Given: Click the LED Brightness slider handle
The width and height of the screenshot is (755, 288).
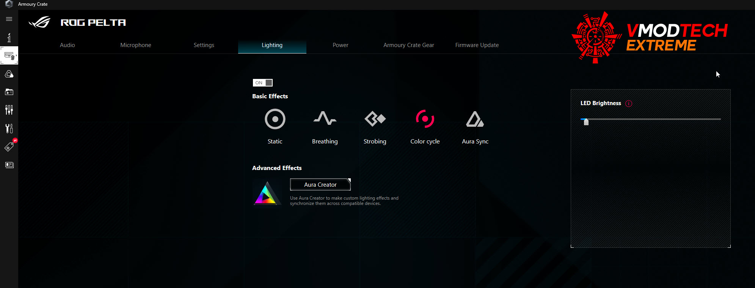Looking at the screenshot, I should tap(586, 122).
